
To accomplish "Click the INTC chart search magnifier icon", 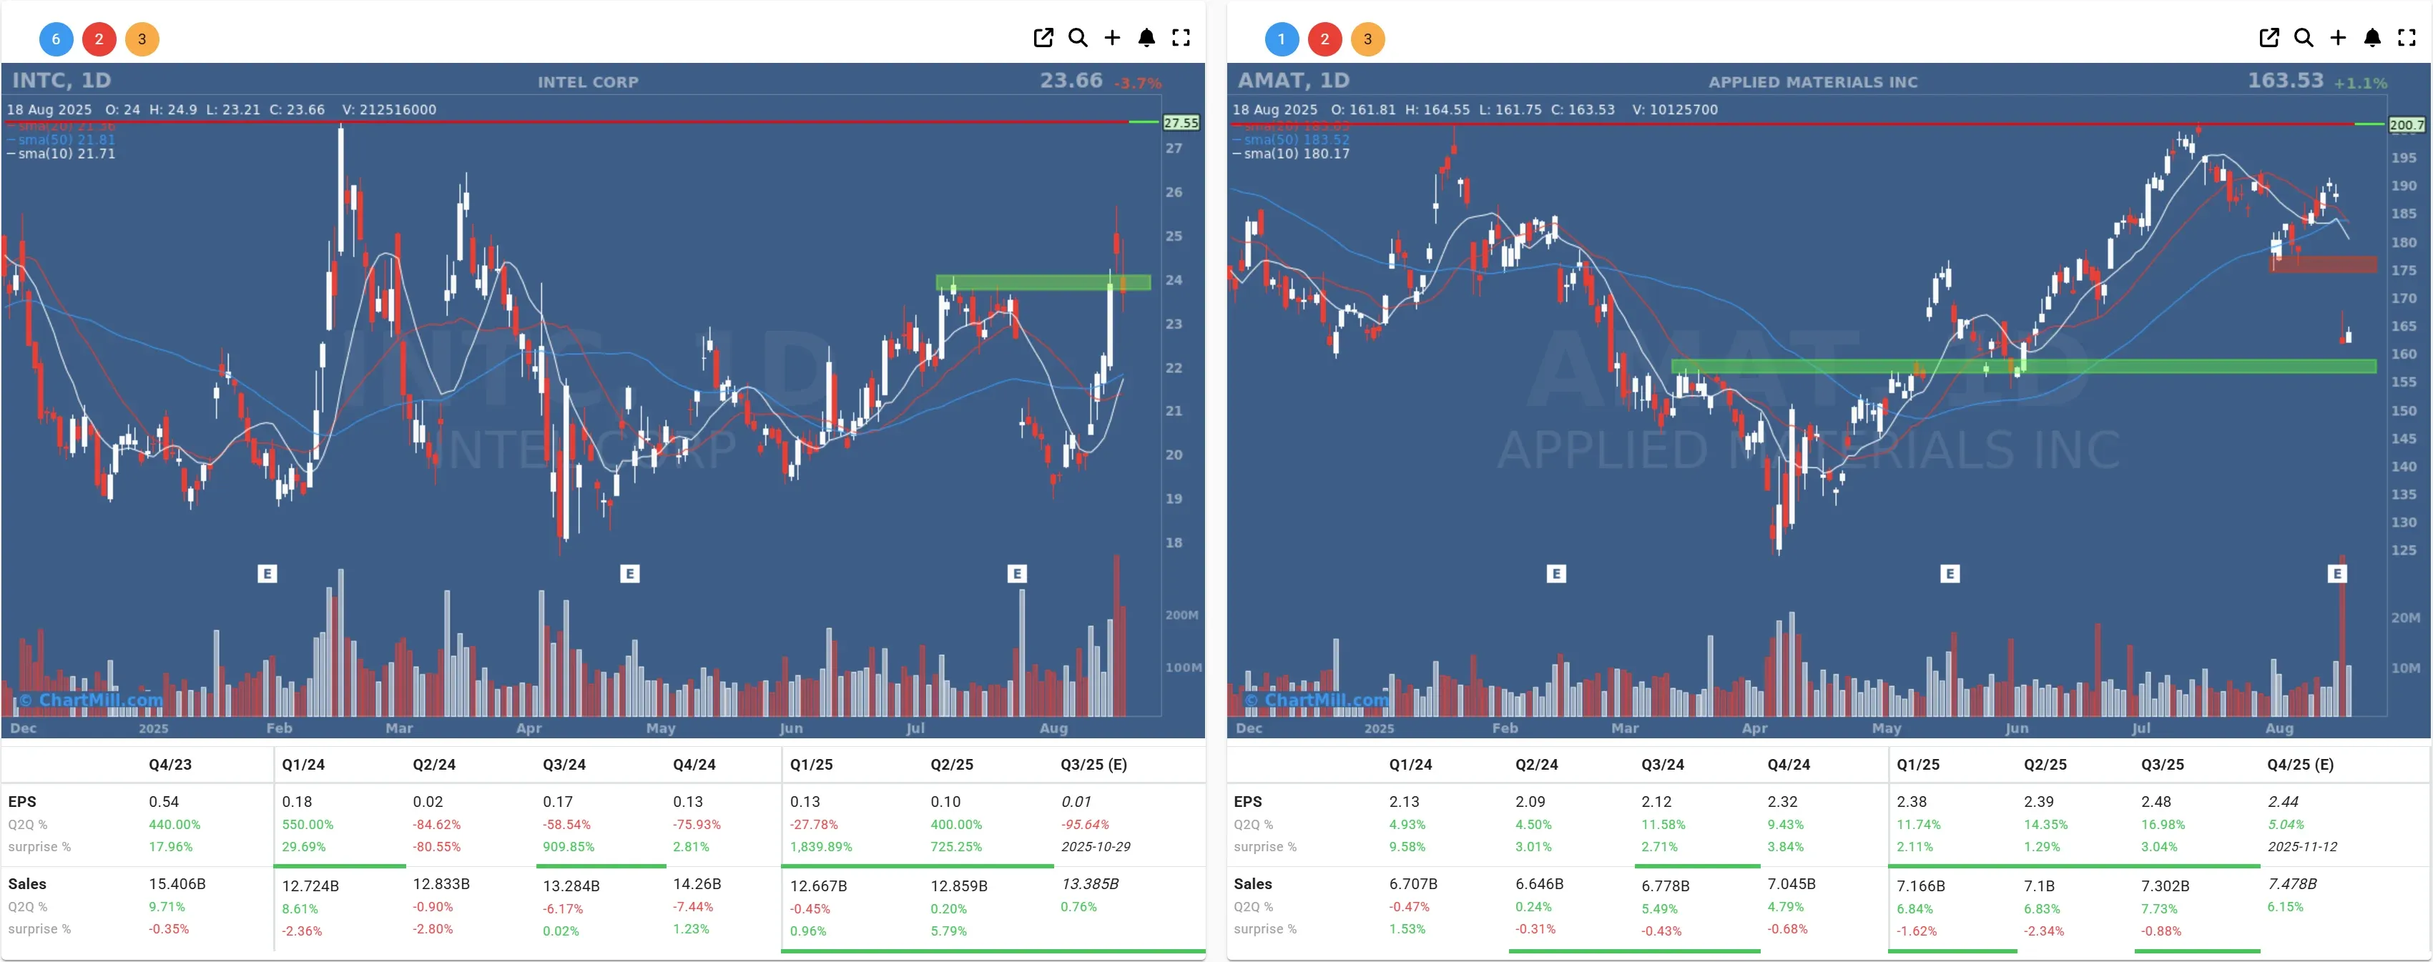I will point(1078,38).
